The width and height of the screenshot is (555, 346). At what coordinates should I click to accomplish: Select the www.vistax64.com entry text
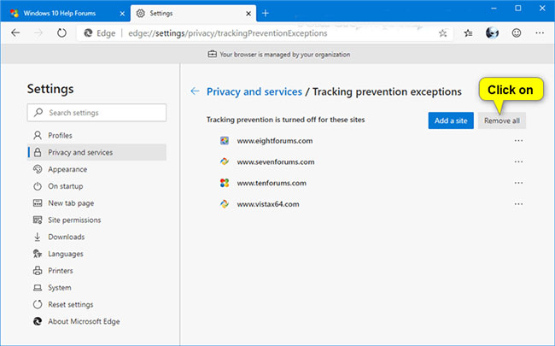click(x=268, y=204)
